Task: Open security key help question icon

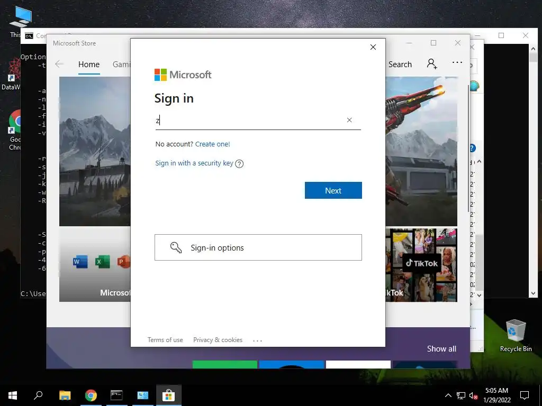Action: coord(239,164)
